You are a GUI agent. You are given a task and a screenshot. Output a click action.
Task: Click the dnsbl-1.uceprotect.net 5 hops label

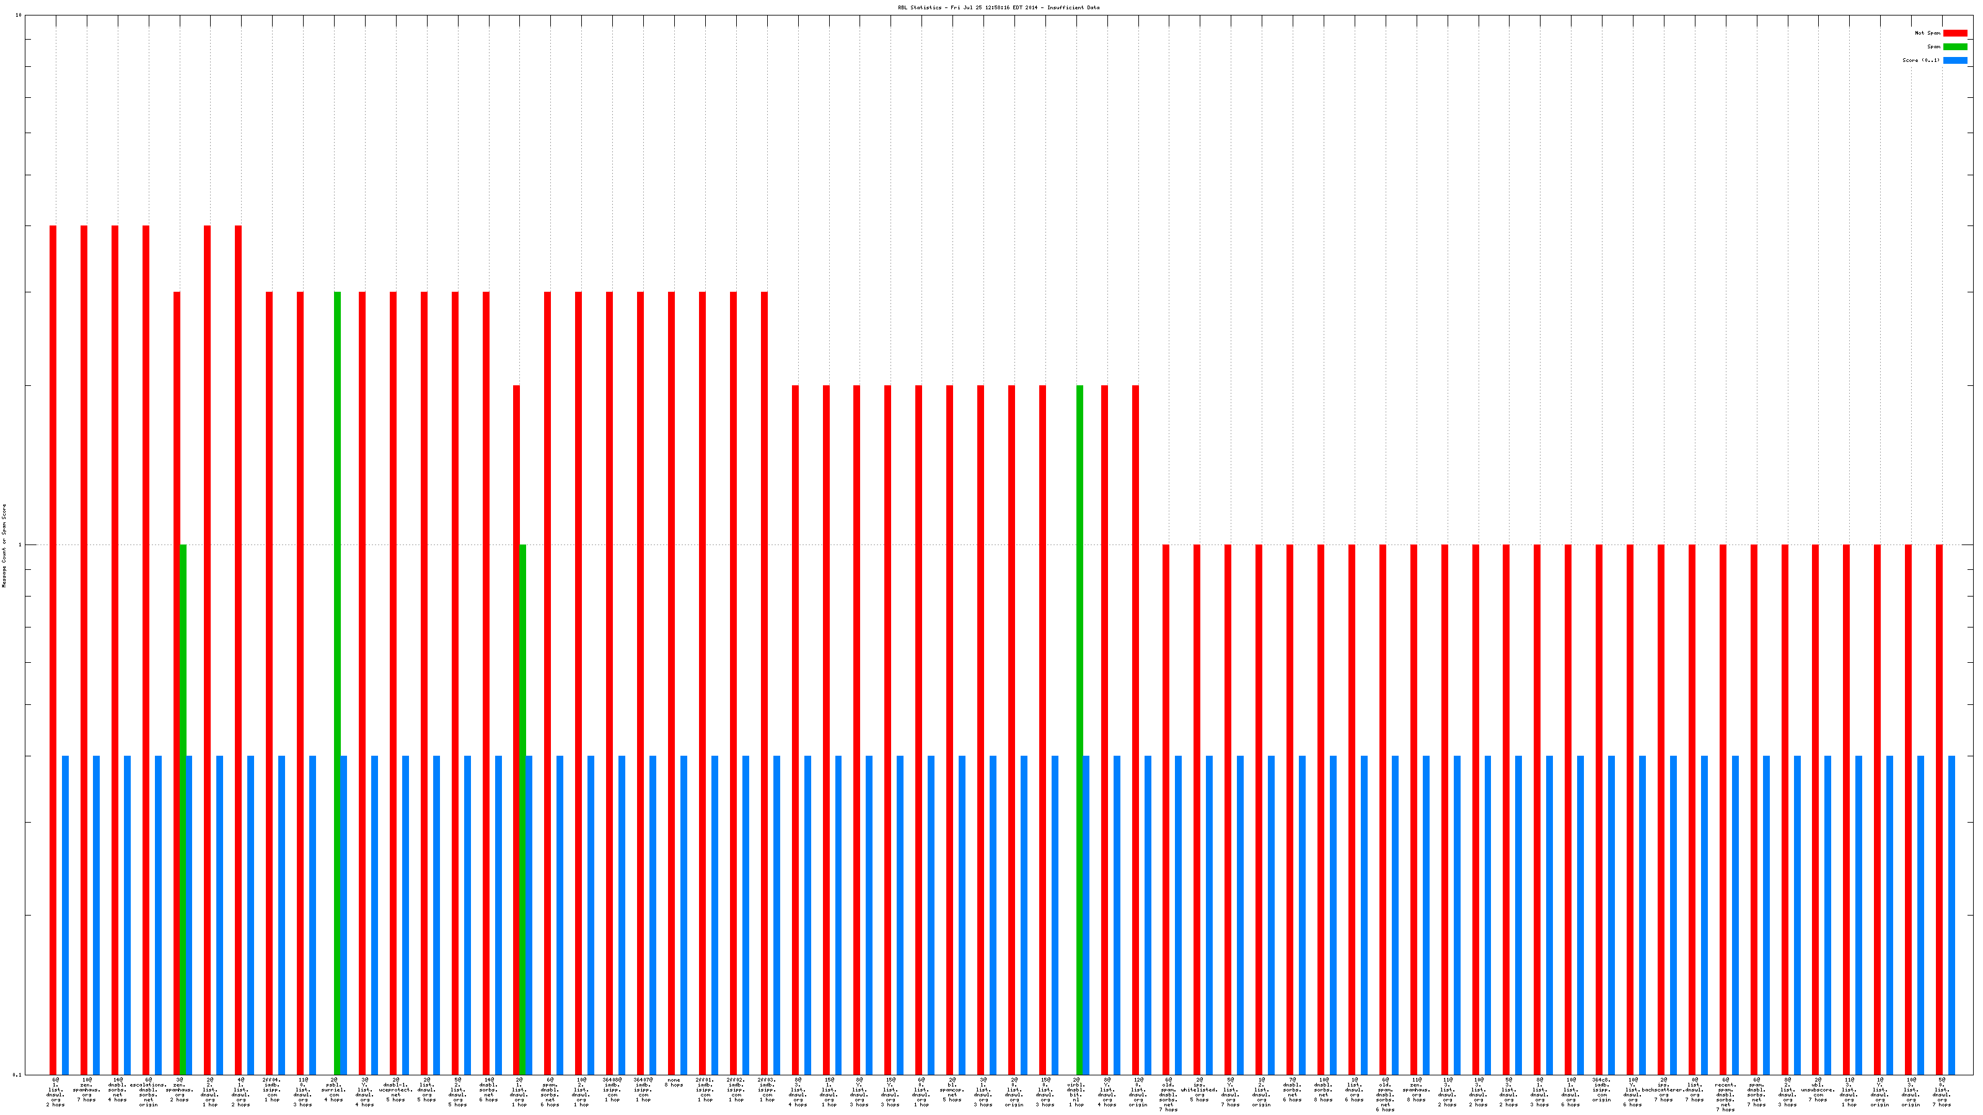click(x=396, y=1090)
